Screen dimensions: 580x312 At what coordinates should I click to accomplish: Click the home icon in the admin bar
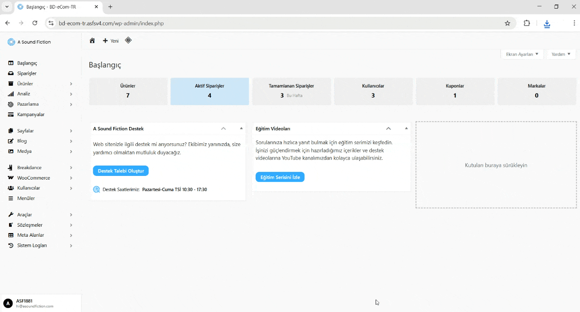pyautogui.click(x=92, y=41)
